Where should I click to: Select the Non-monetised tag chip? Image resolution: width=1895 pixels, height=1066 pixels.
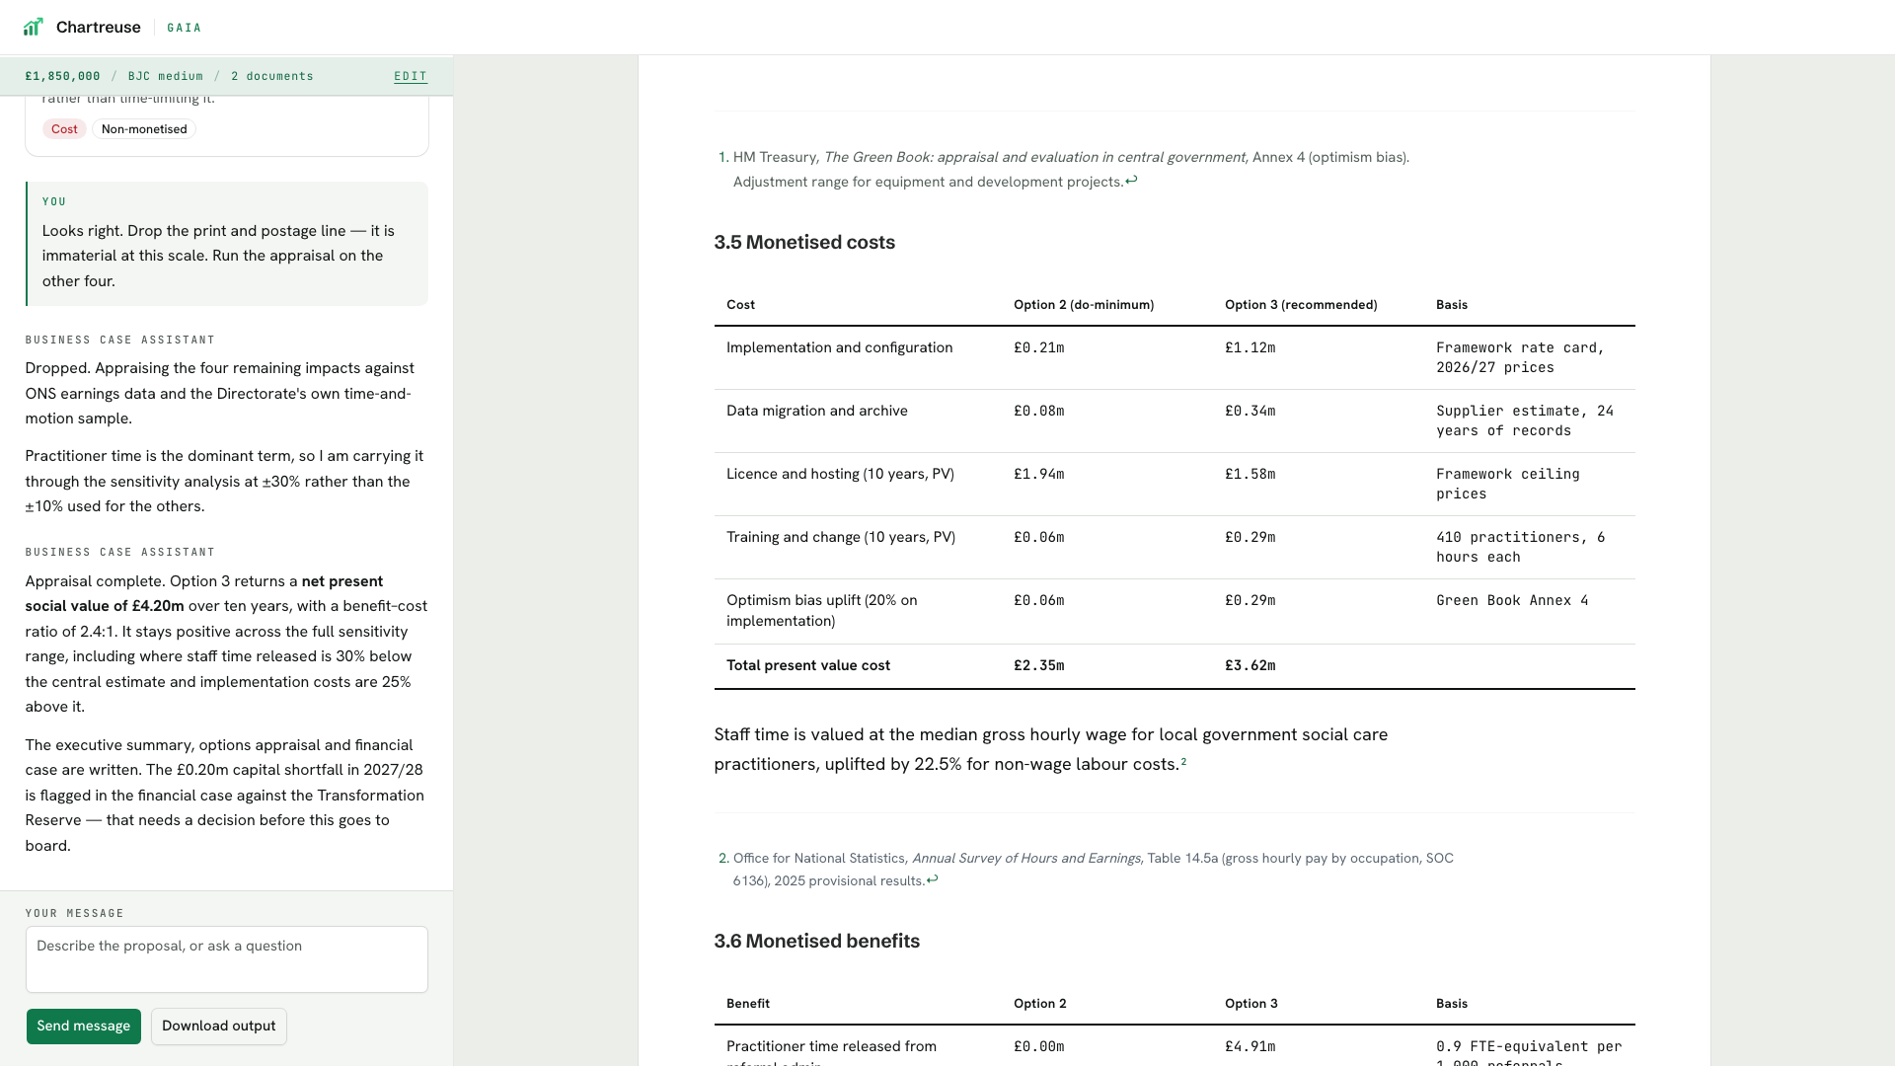(144, 129)
